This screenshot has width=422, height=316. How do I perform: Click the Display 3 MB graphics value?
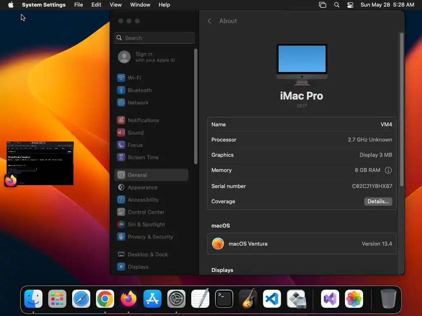(x=376, y=155)
